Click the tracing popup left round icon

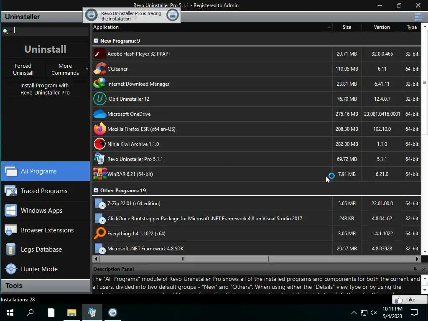[x=91, y=15]
